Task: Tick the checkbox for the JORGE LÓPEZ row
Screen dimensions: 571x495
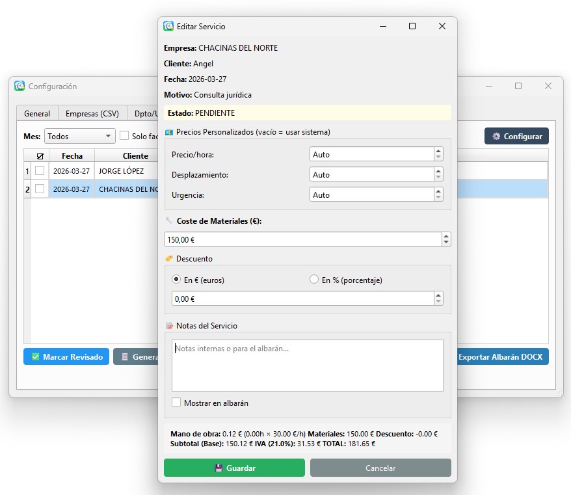Action: pyautogui.click(x=40, y=171)
